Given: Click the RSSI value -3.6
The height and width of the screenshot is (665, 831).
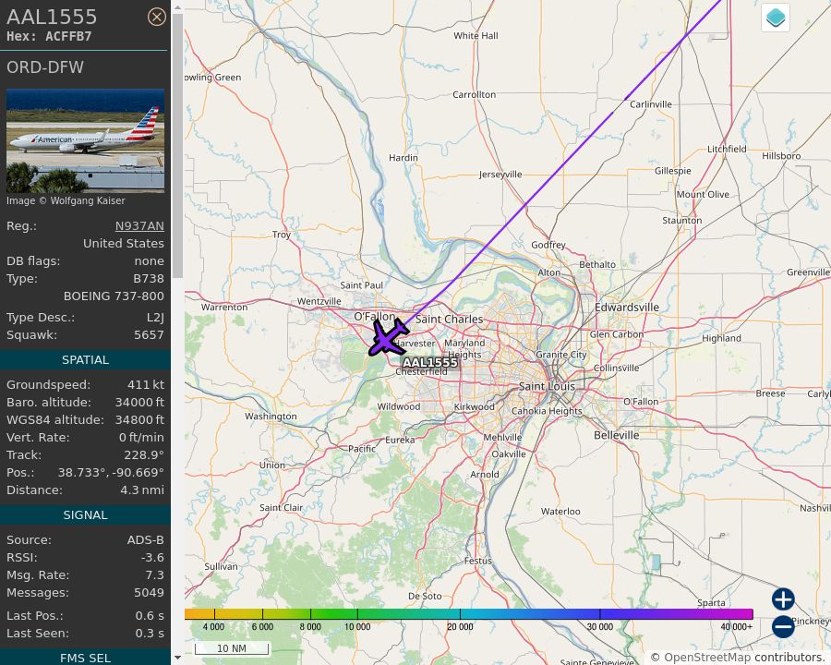Looking at the screenshot, I should pos(152,557).
